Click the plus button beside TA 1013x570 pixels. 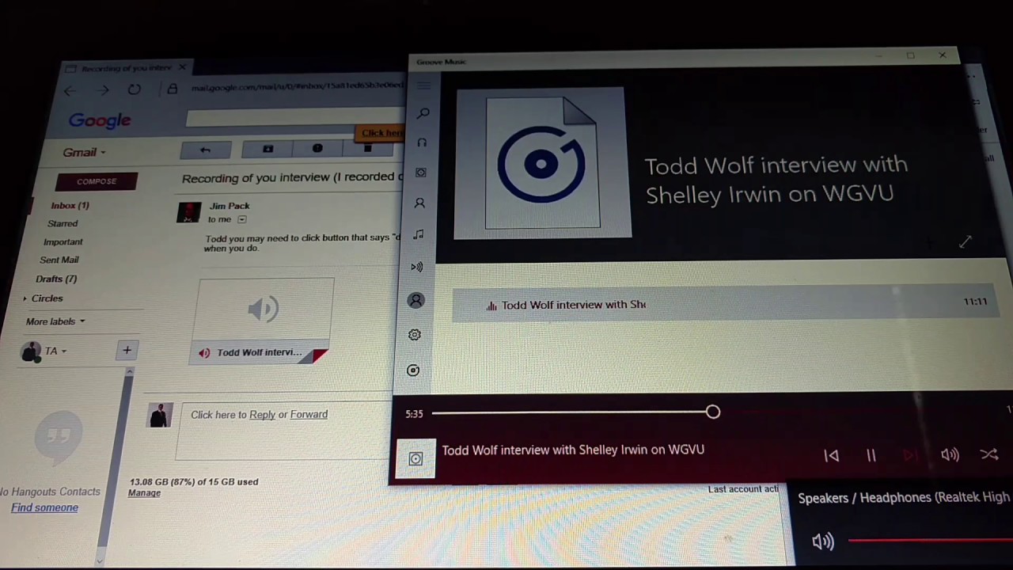click(127, 350)
